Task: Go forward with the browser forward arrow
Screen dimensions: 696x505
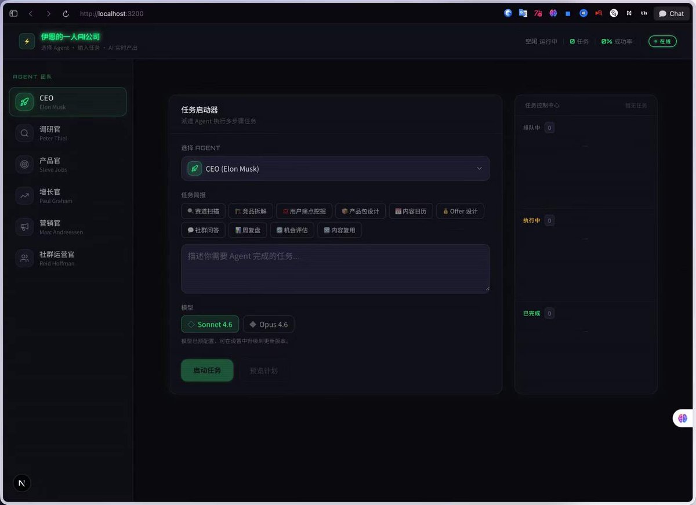Action: coord(48,13)
